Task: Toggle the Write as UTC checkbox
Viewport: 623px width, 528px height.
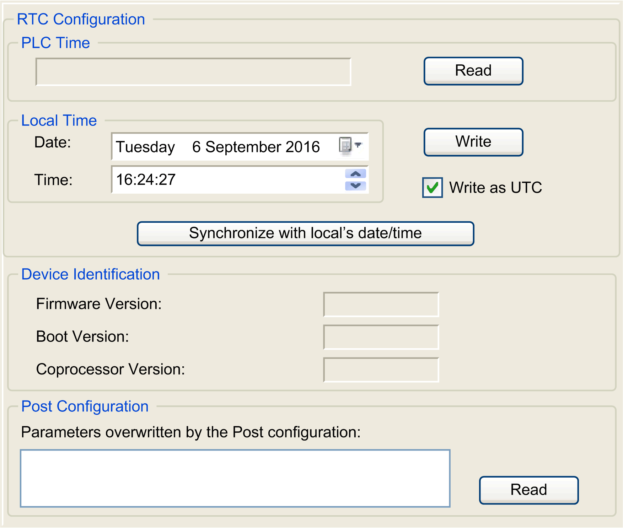Action: 433,187
